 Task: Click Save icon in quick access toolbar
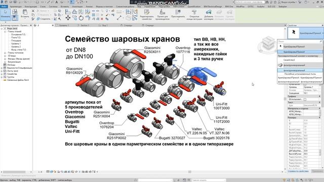click(x=15, y=2)
